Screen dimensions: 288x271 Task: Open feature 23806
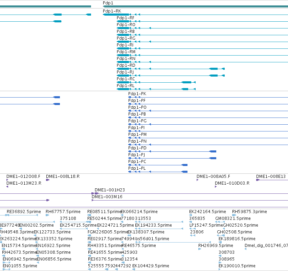197,232
